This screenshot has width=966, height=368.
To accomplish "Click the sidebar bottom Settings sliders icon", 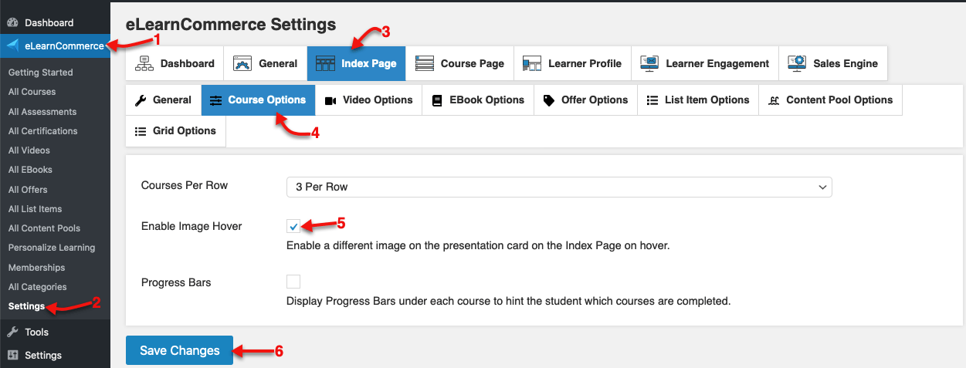I will coord(12,355).
